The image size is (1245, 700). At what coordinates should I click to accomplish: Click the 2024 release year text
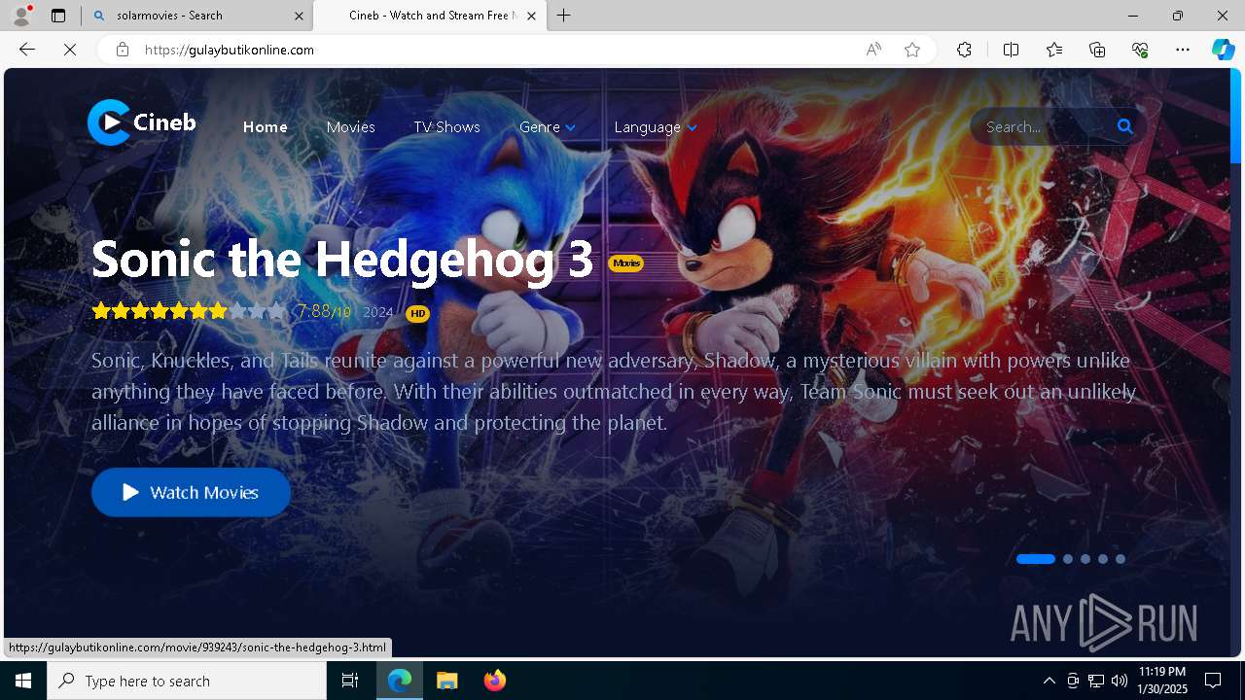click(378, 312)
